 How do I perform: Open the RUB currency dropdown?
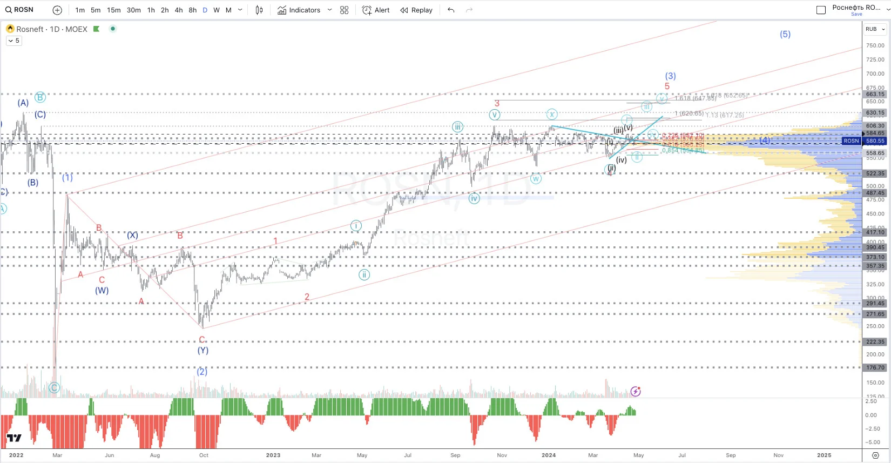pyautogui.click(x=875, y=29)
